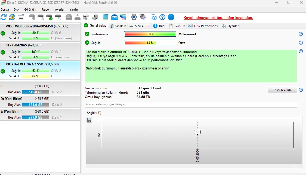Click the speaker sound toolbar icon
306x175 pixels.
143,17
